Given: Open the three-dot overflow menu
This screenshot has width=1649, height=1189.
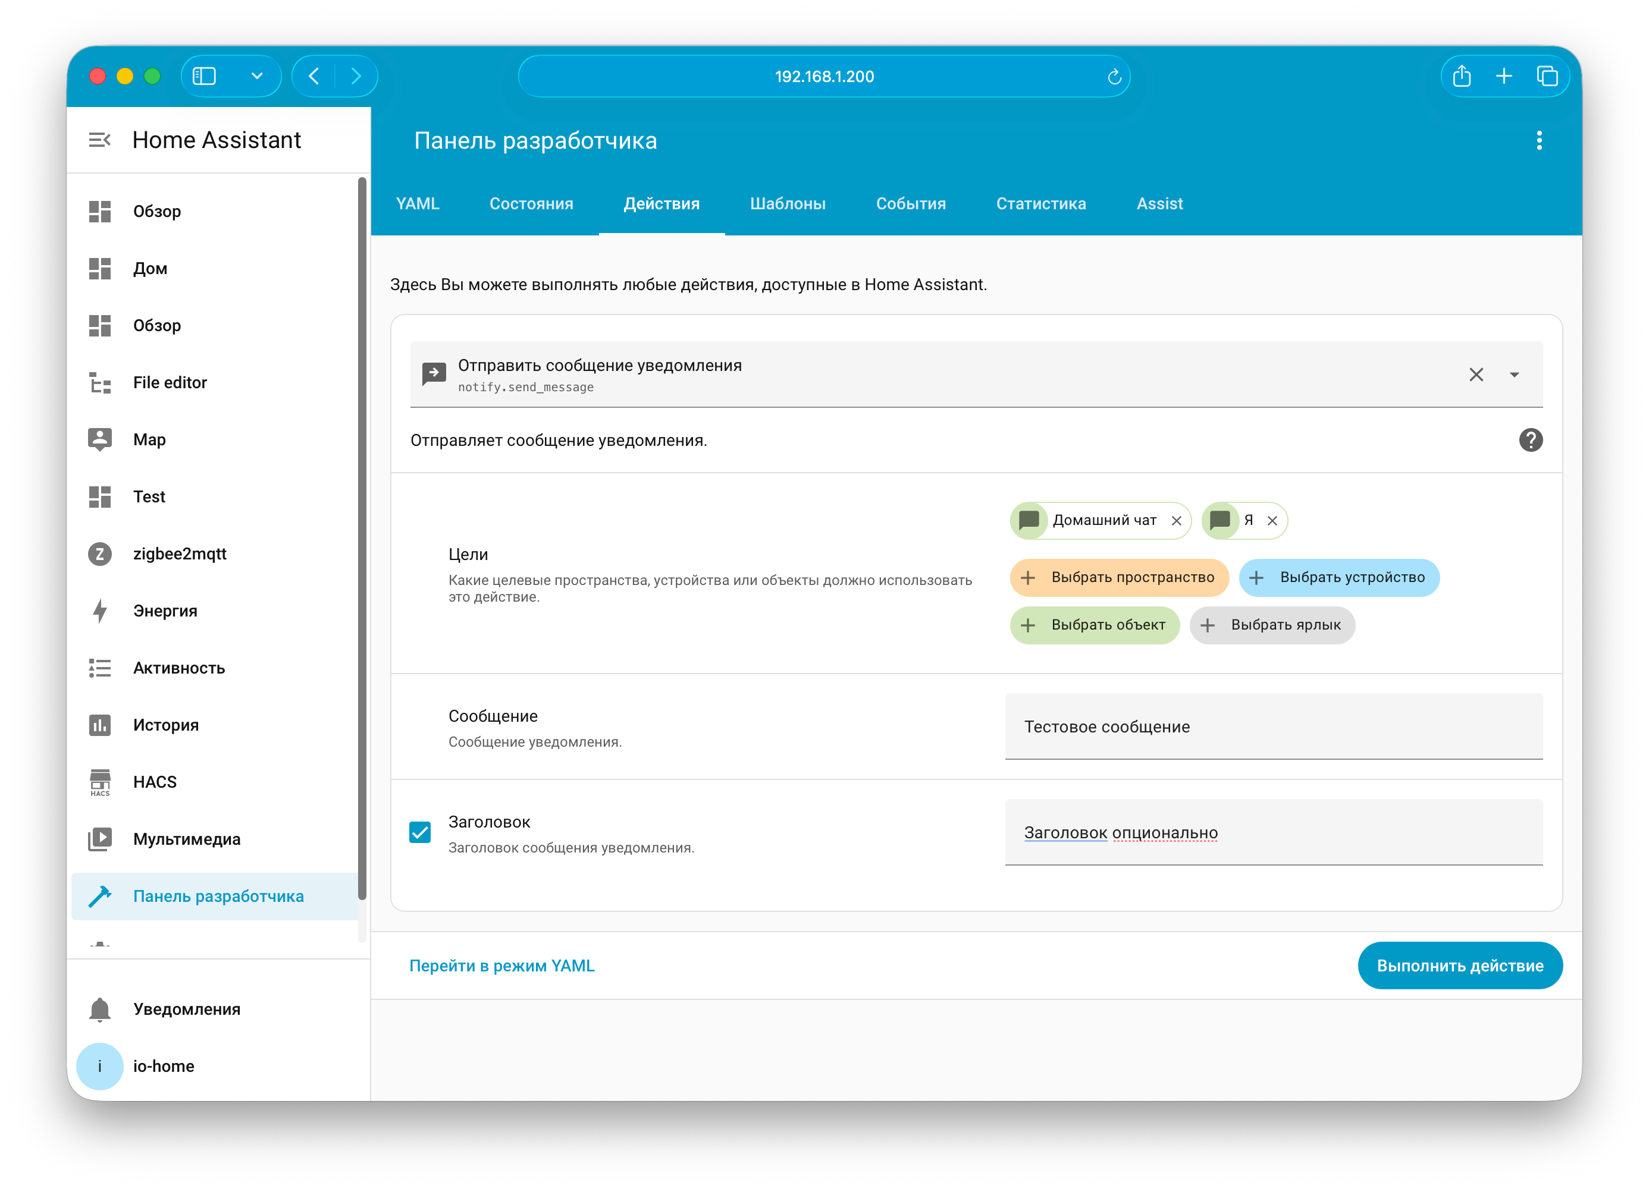Looking at the screenshot, I should click(1538, 140).
